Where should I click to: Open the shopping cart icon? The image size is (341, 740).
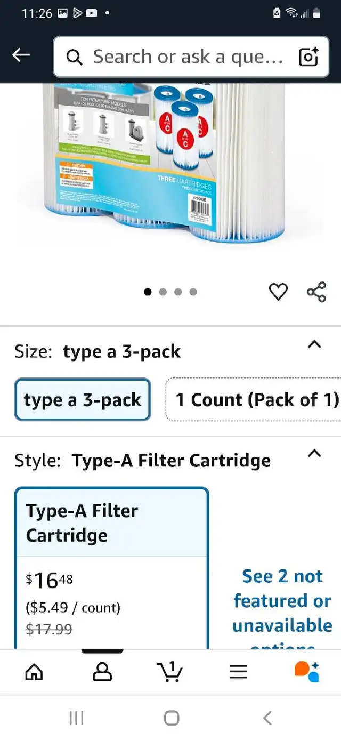click(x=170, y=672)
